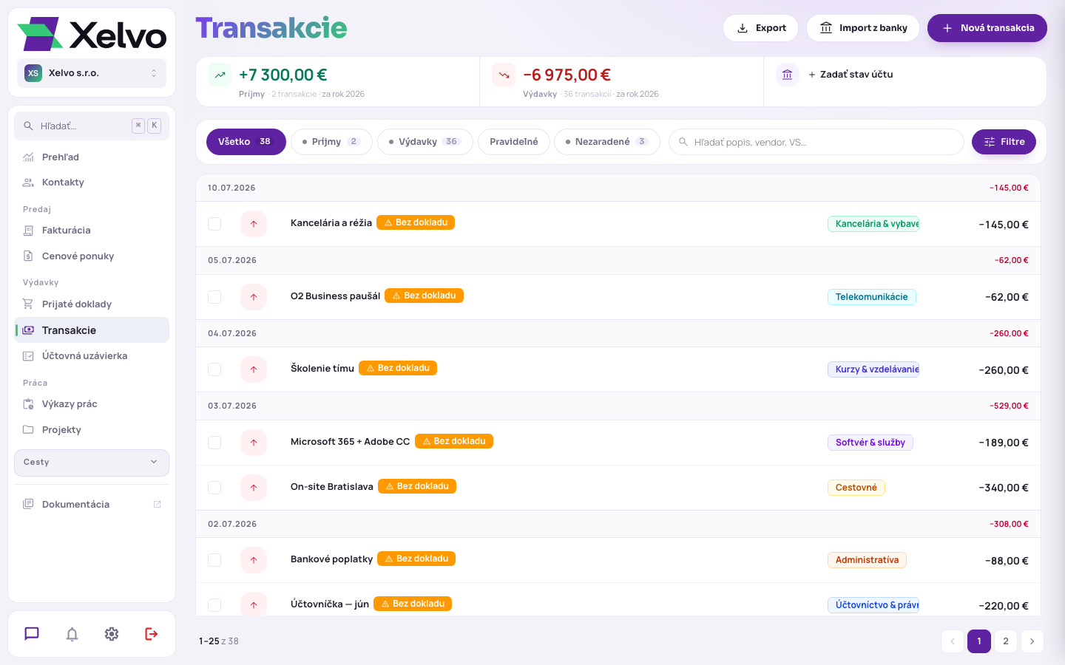1065x665 pixels.
Task: Focus the sidebar Hľadať search field
Action: click(92, 126)
